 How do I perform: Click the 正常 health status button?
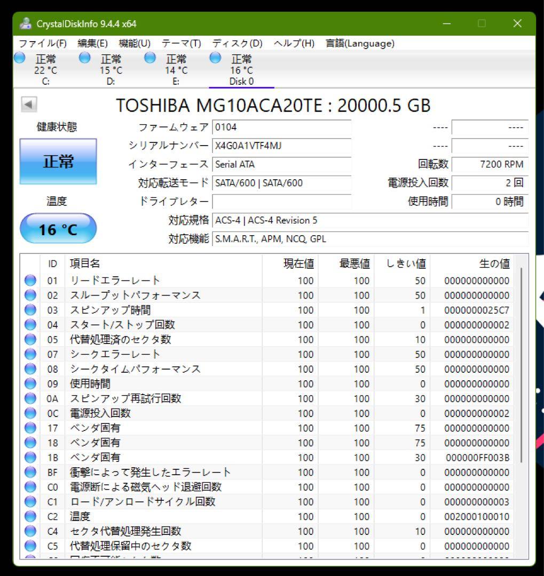58,161
